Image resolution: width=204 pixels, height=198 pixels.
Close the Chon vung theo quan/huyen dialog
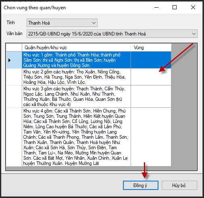click(193, 7)
